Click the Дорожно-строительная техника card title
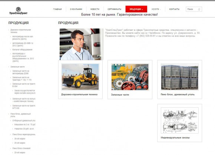The width and height of the screenshot is (215, 155). pos(79,94)
